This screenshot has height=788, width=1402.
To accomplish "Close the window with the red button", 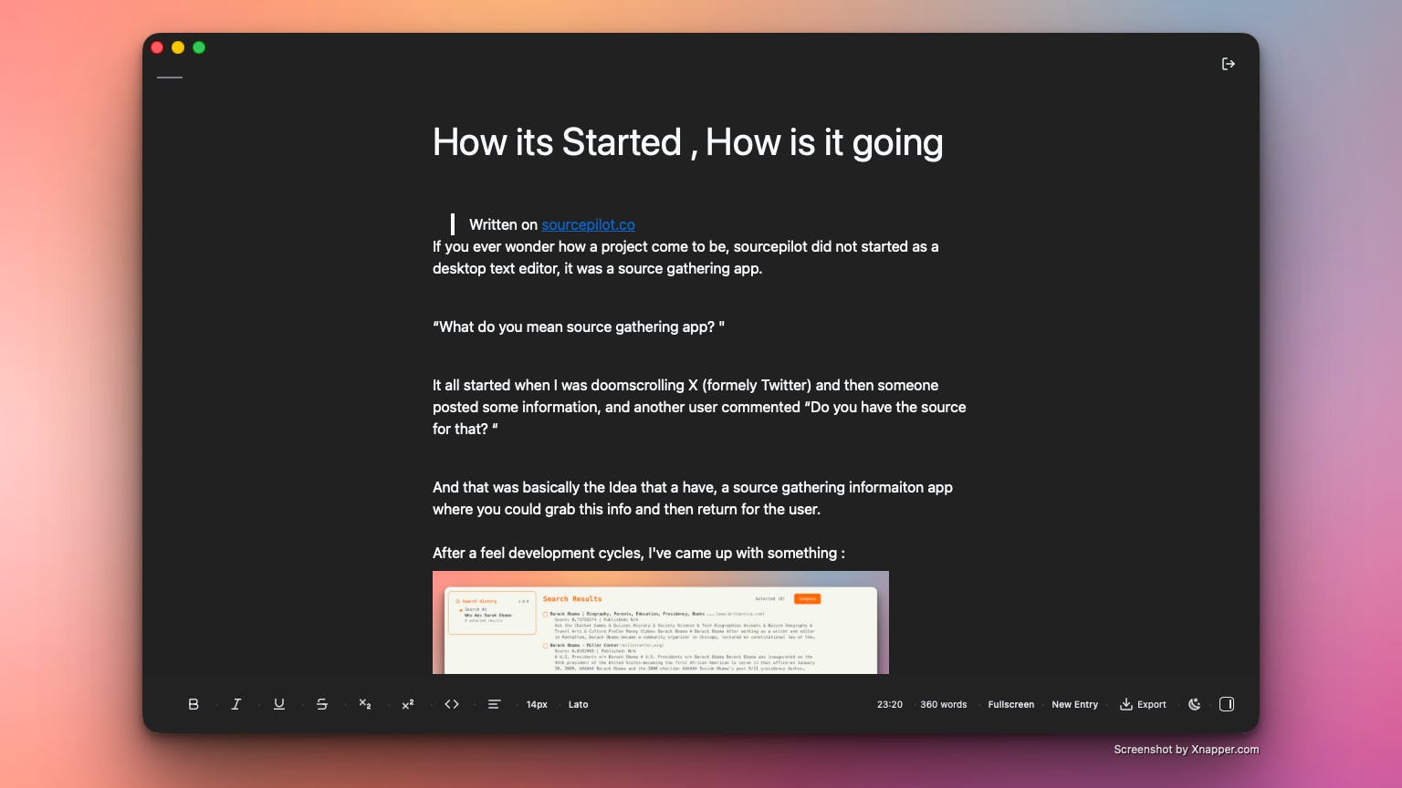I will point(157,47).
